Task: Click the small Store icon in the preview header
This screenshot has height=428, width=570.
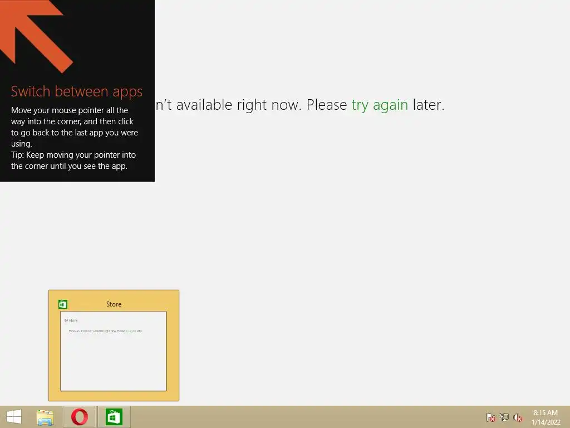Action: 63,304
